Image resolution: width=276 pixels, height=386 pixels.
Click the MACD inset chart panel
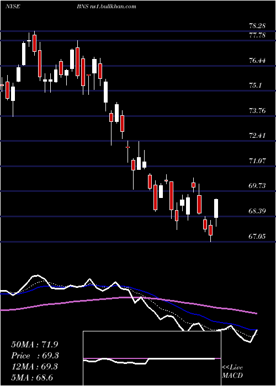click(152, 358)
